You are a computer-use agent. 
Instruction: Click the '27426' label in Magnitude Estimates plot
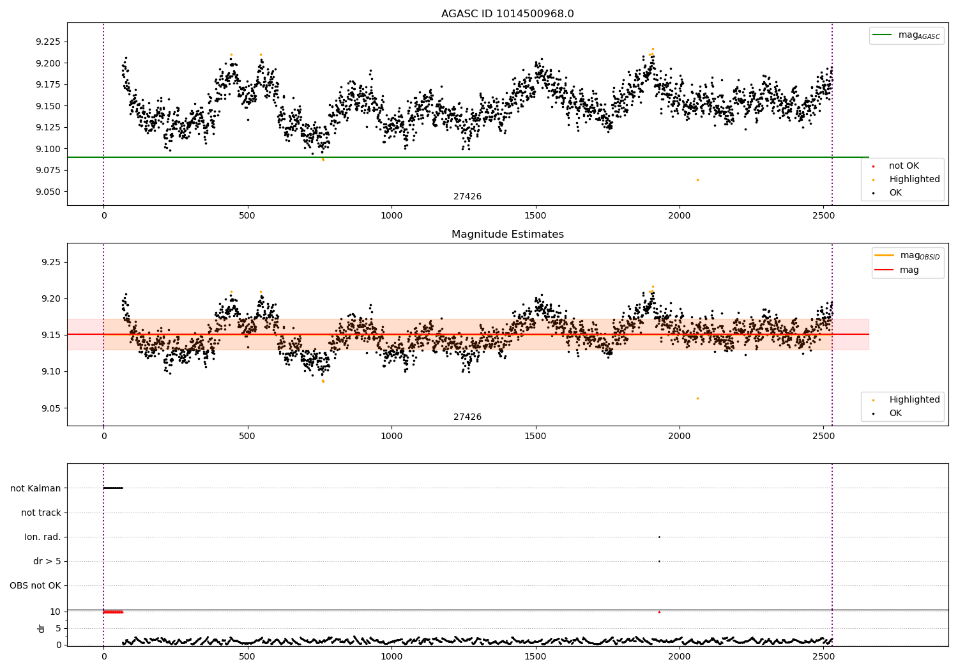tap(468, 417)
